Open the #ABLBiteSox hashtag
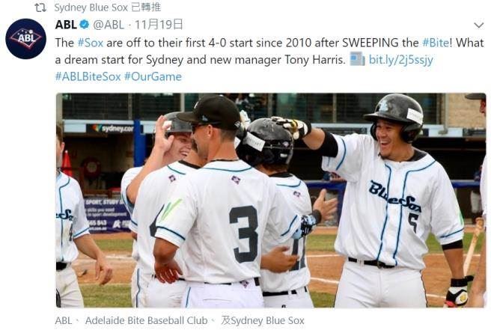This screenshot has width=491, height=330. pyautogui.click(x=88, y=76)
